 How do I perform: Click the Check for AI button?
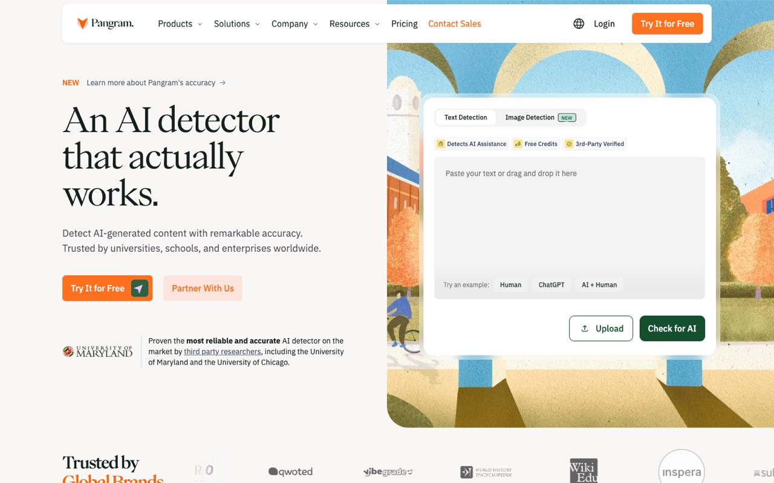click(672, 328)
